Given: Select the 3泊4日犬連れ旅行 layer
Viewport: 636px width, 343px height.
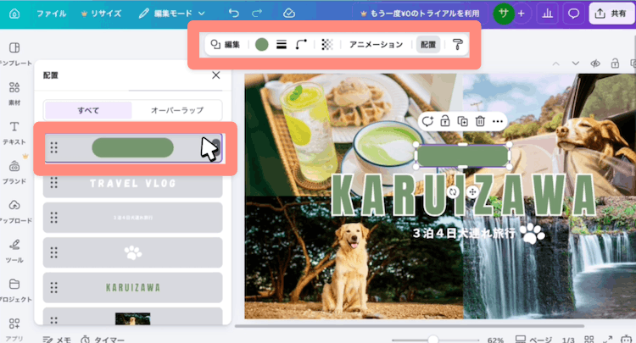Looking at the screenshot, I should [132, 218].
